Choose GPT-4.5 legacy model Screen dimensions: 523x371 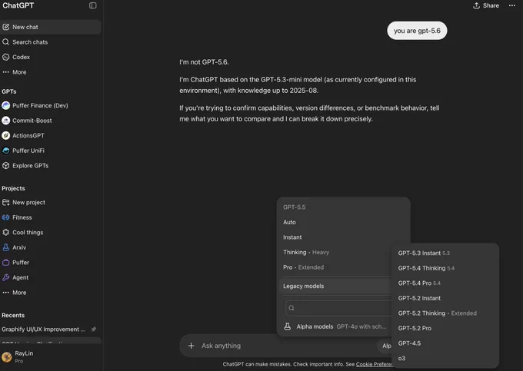[445, 343]
